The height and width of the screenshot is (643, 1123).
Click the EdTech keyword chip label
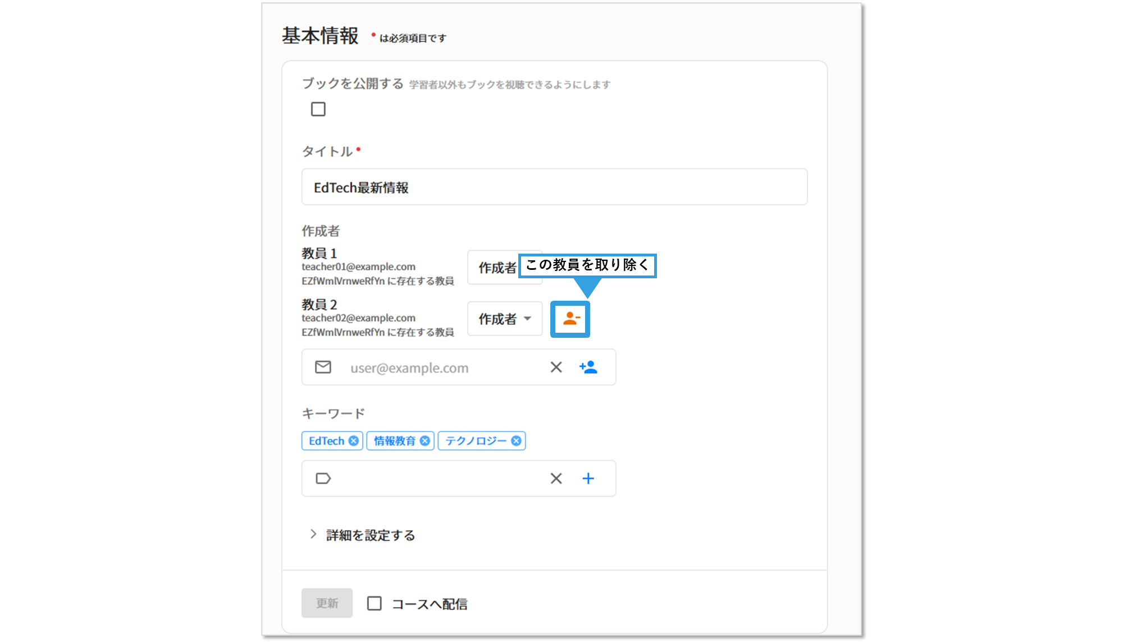point(326,441)
